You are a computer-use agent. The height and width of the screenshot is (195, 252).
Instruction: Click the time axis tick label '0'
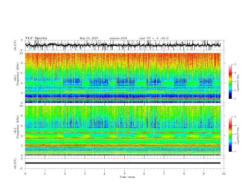click(25, 174)
